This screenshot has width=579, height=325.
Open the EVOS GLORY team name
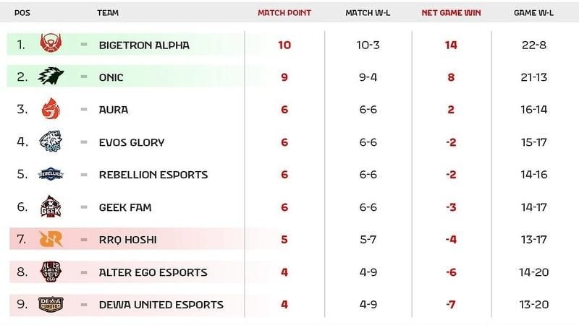132,142
